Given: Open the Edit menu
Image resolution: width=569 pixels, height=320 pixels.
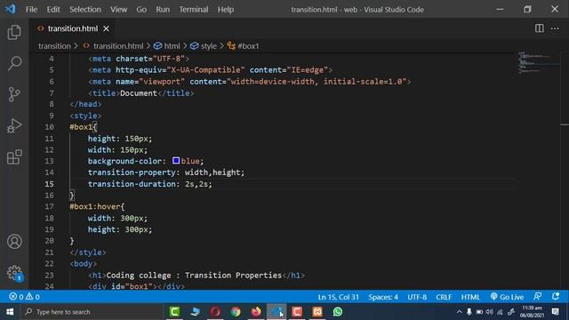Looking at the screenshot, I should pos(53,10).
